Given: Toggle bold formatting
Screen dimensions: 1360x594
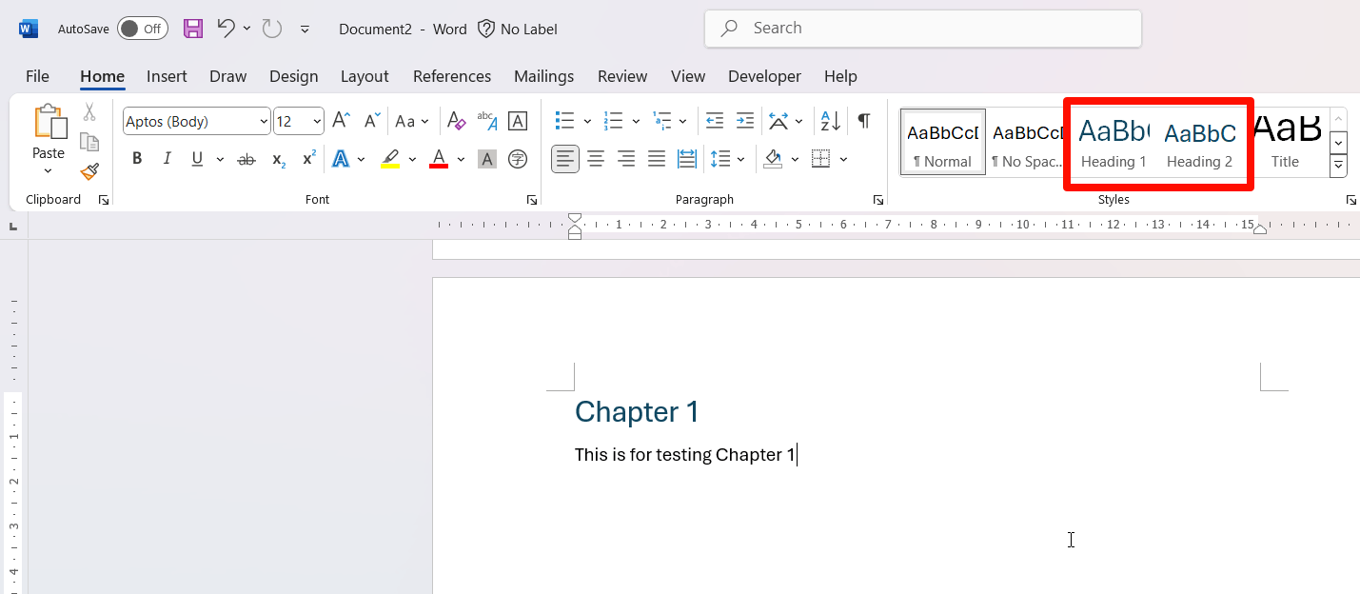Looking at the screenshot, I should click(x=136, y=158).
